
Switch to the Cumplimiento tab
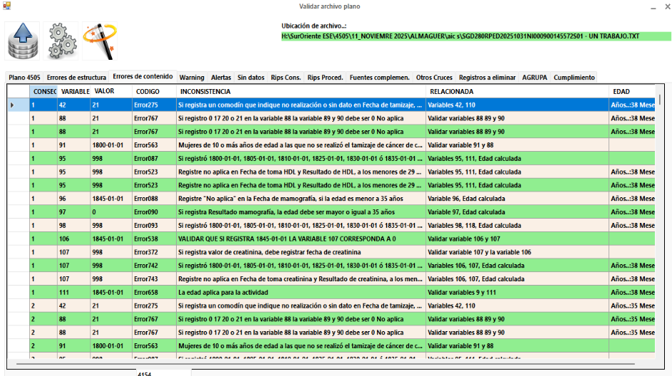[x=574, y=78]
